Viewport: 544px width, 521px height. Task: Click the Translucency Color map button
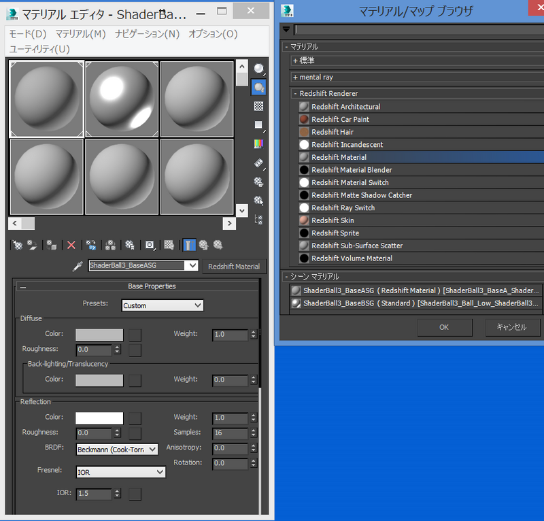(x=135, y=380)
